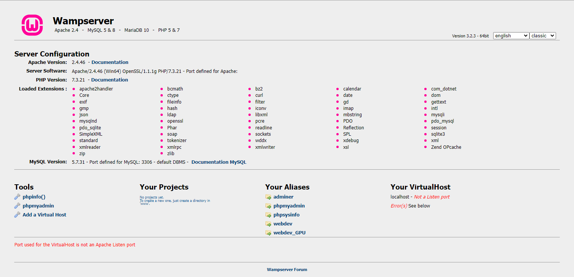
Task: Open the PHP Documentation link
Action: [x=109, y=80]
